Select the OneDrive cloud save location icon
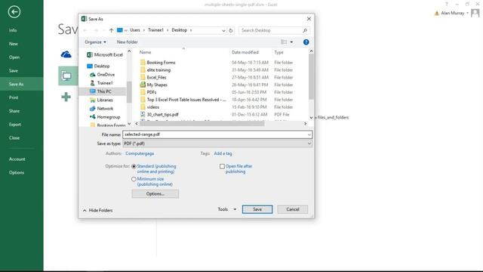 [66, 54]
